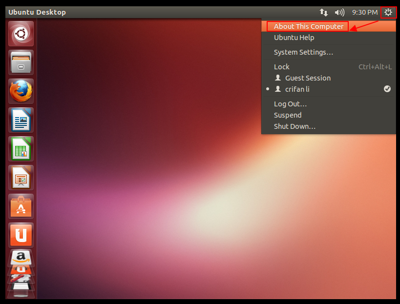Open Ubuntu Help menu entry
Image resolution: width=400 pixels, height=304 pixels.
pos(329,38)
